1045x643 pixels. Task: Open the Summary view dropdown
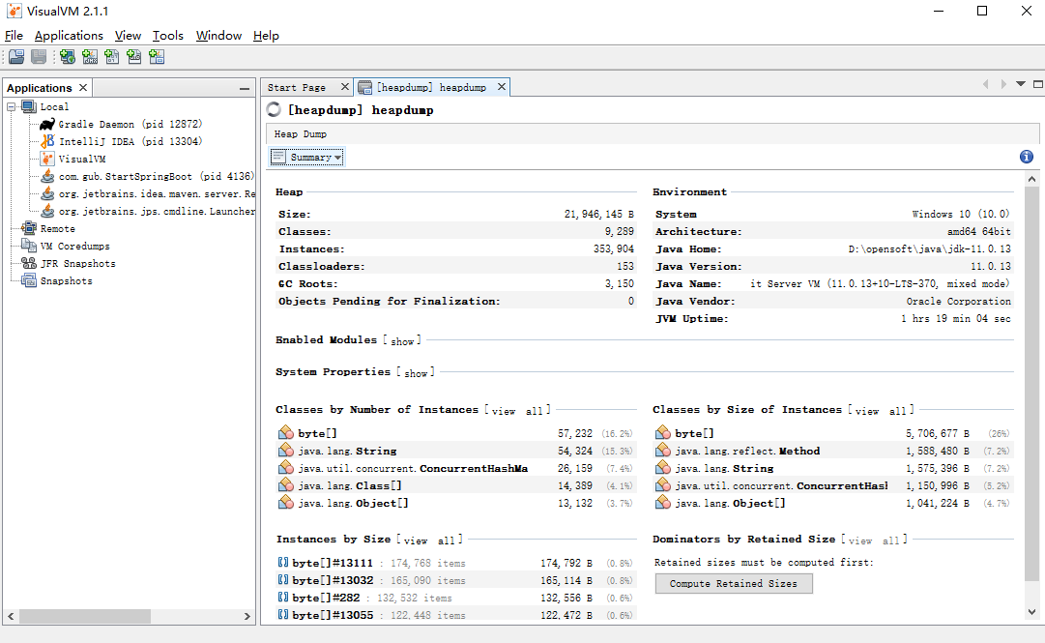[305, 156]
